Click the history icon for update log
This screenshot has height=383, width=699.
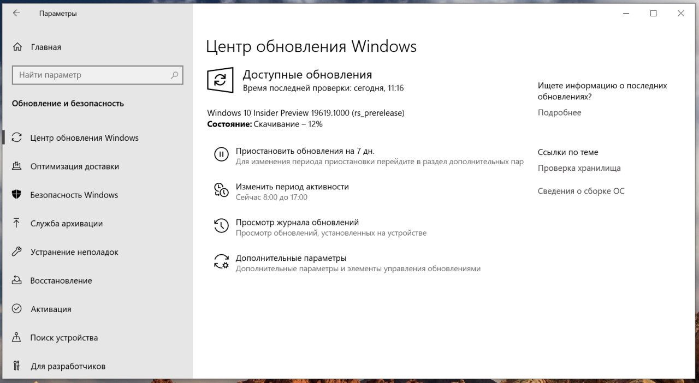coord(221,226)
